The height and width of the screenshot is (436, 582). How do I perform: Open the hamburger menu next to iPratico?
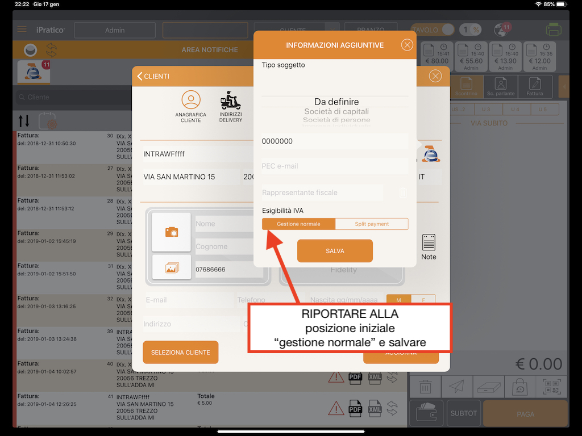pos(22,30)
